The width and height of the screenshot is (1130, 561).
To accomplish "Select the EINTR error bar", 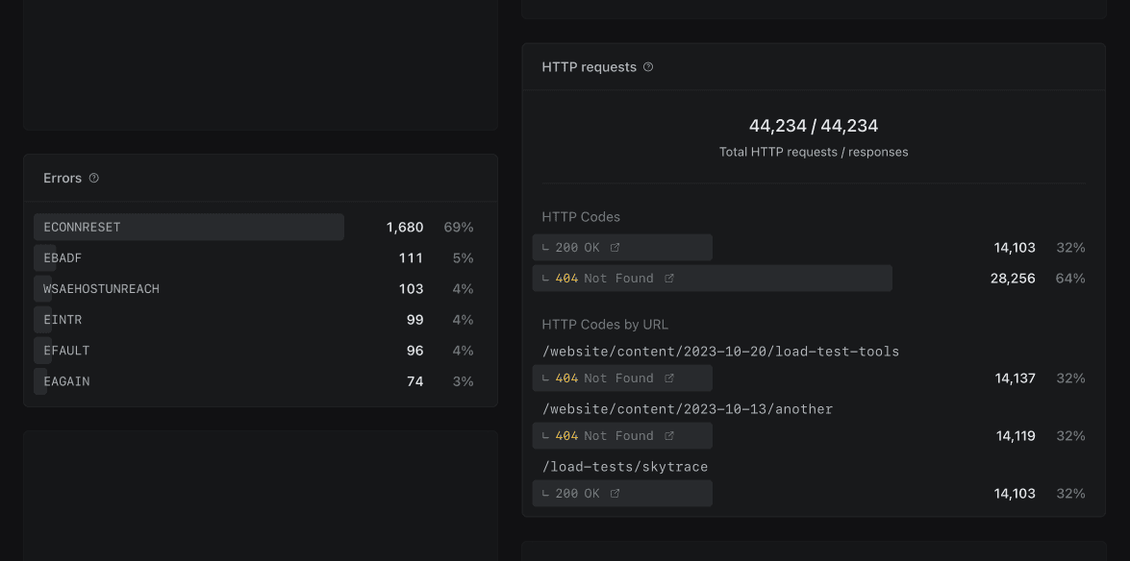I will coord(144,319).
